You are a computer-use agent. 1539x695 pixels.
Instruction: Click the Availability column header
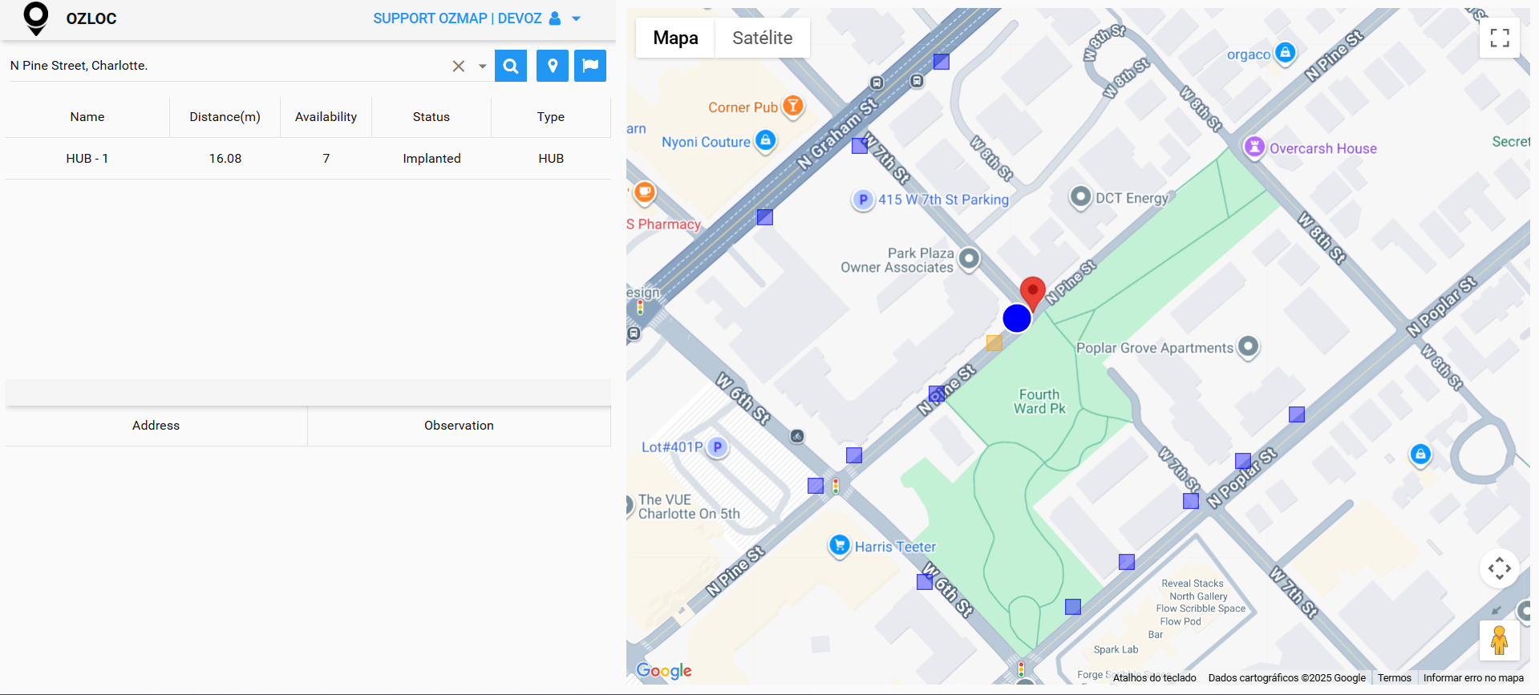click(326, 117)
